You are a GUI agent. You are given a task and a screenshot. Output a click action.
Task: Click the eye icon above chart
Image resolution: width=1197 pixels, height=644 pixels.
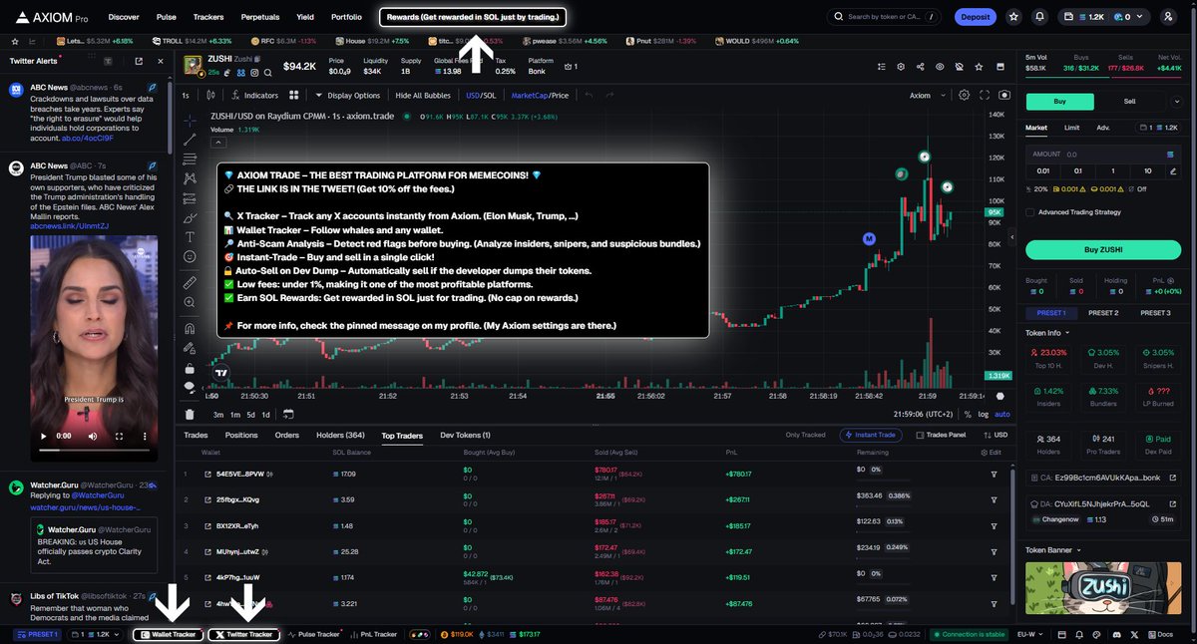(939, 66)
